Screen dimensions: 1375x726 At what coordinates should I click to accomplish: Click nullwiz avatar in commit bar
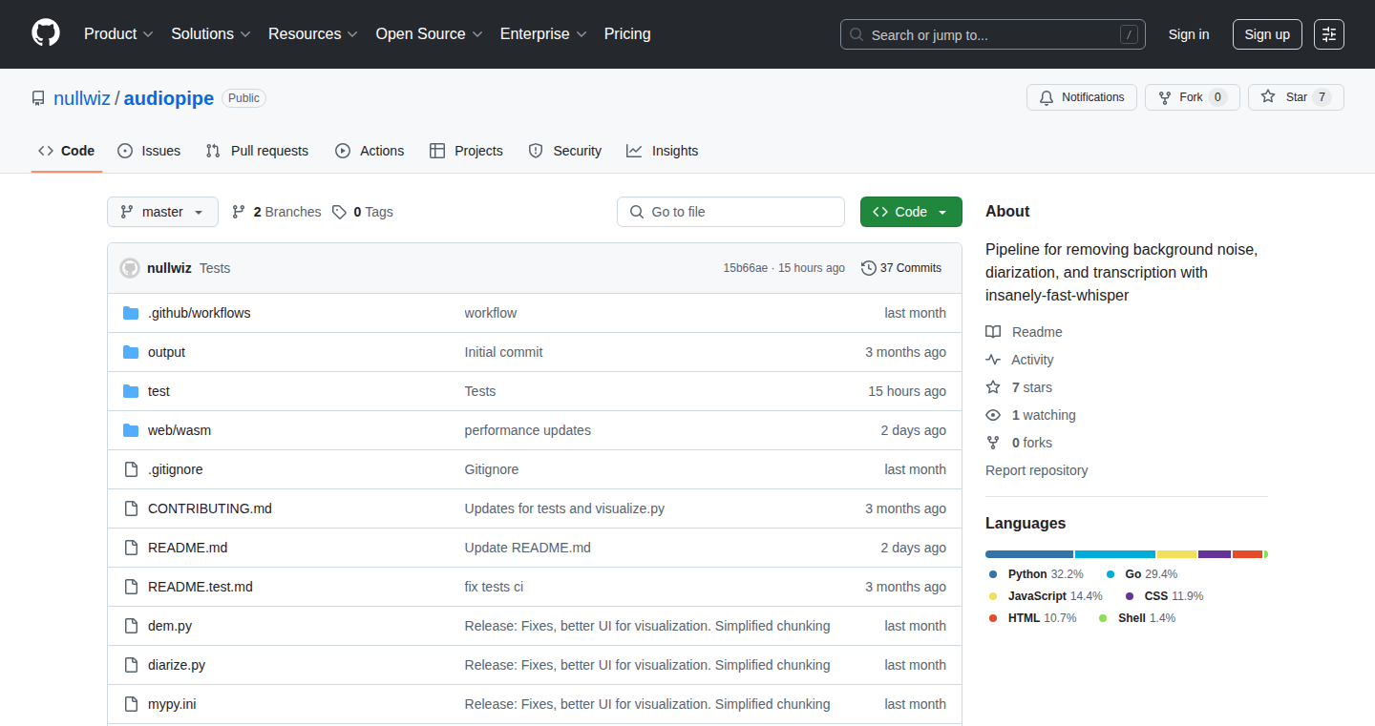130,268
